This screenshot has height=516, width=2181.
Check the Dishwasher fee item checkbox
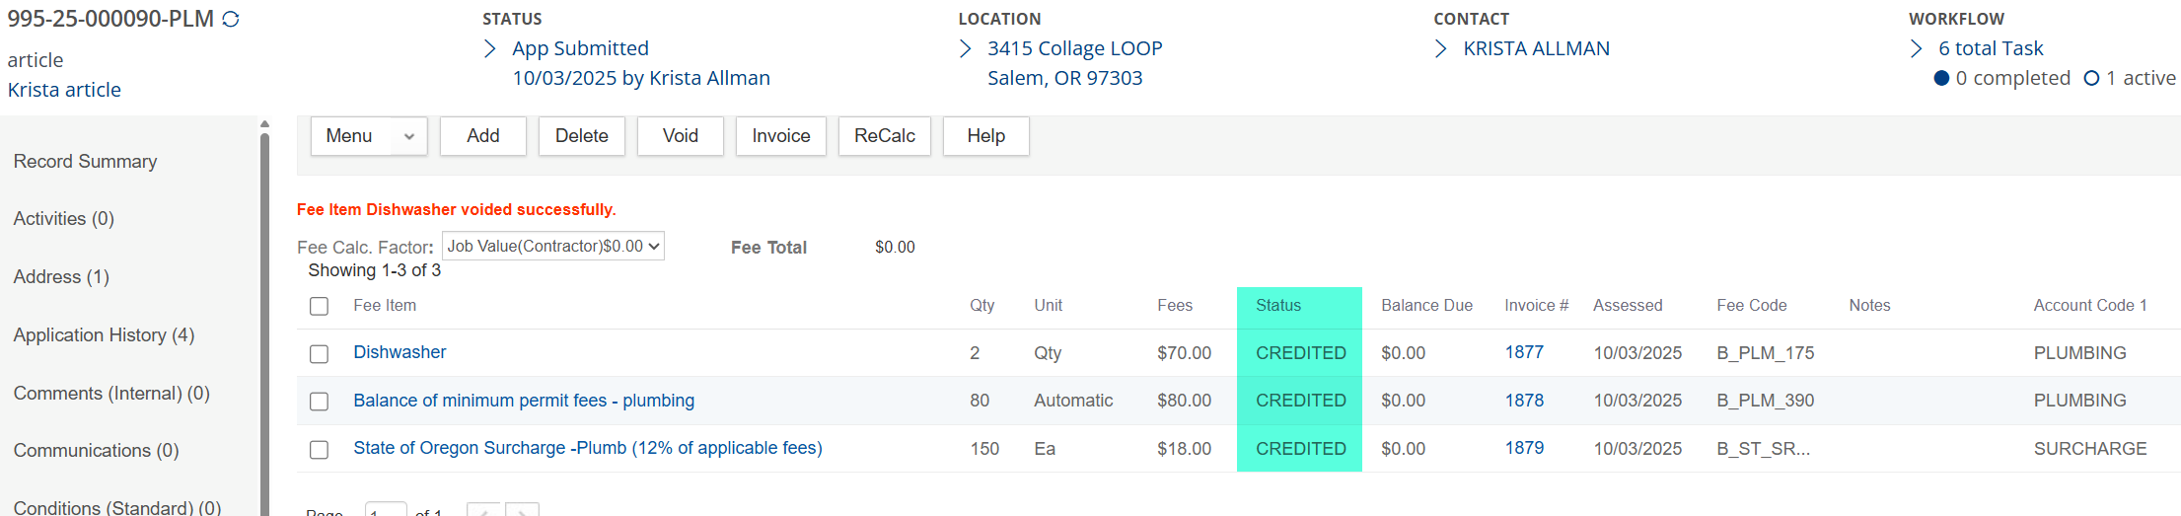tap(319, 353)
